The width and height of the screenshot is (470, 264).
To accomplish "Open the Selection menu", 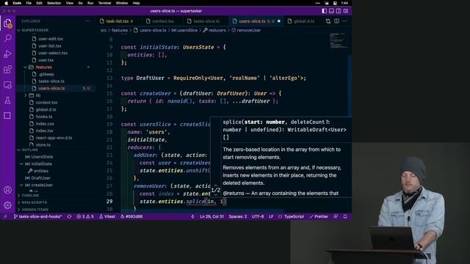I will pos(54,3).
